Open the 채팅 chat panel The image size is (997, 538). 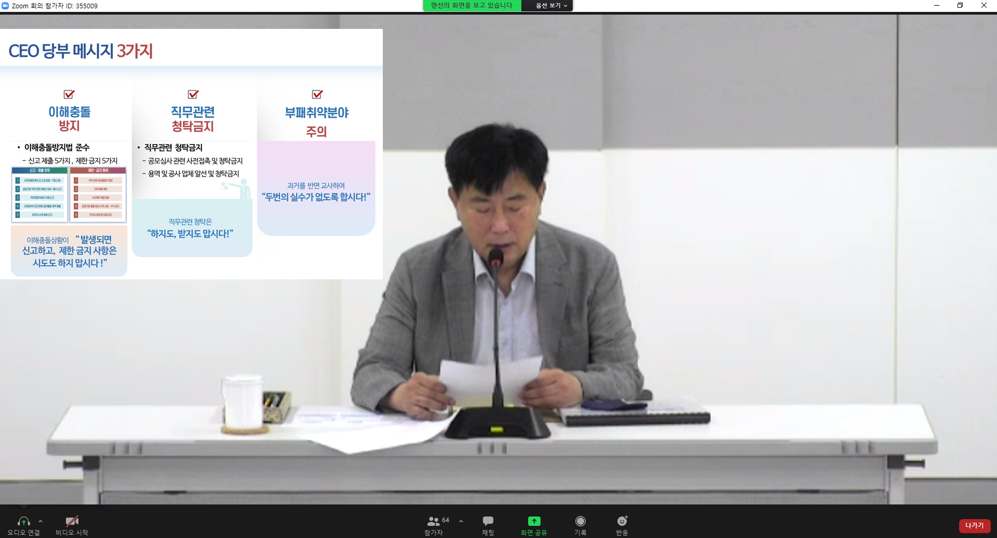click(x=488, y=526)
